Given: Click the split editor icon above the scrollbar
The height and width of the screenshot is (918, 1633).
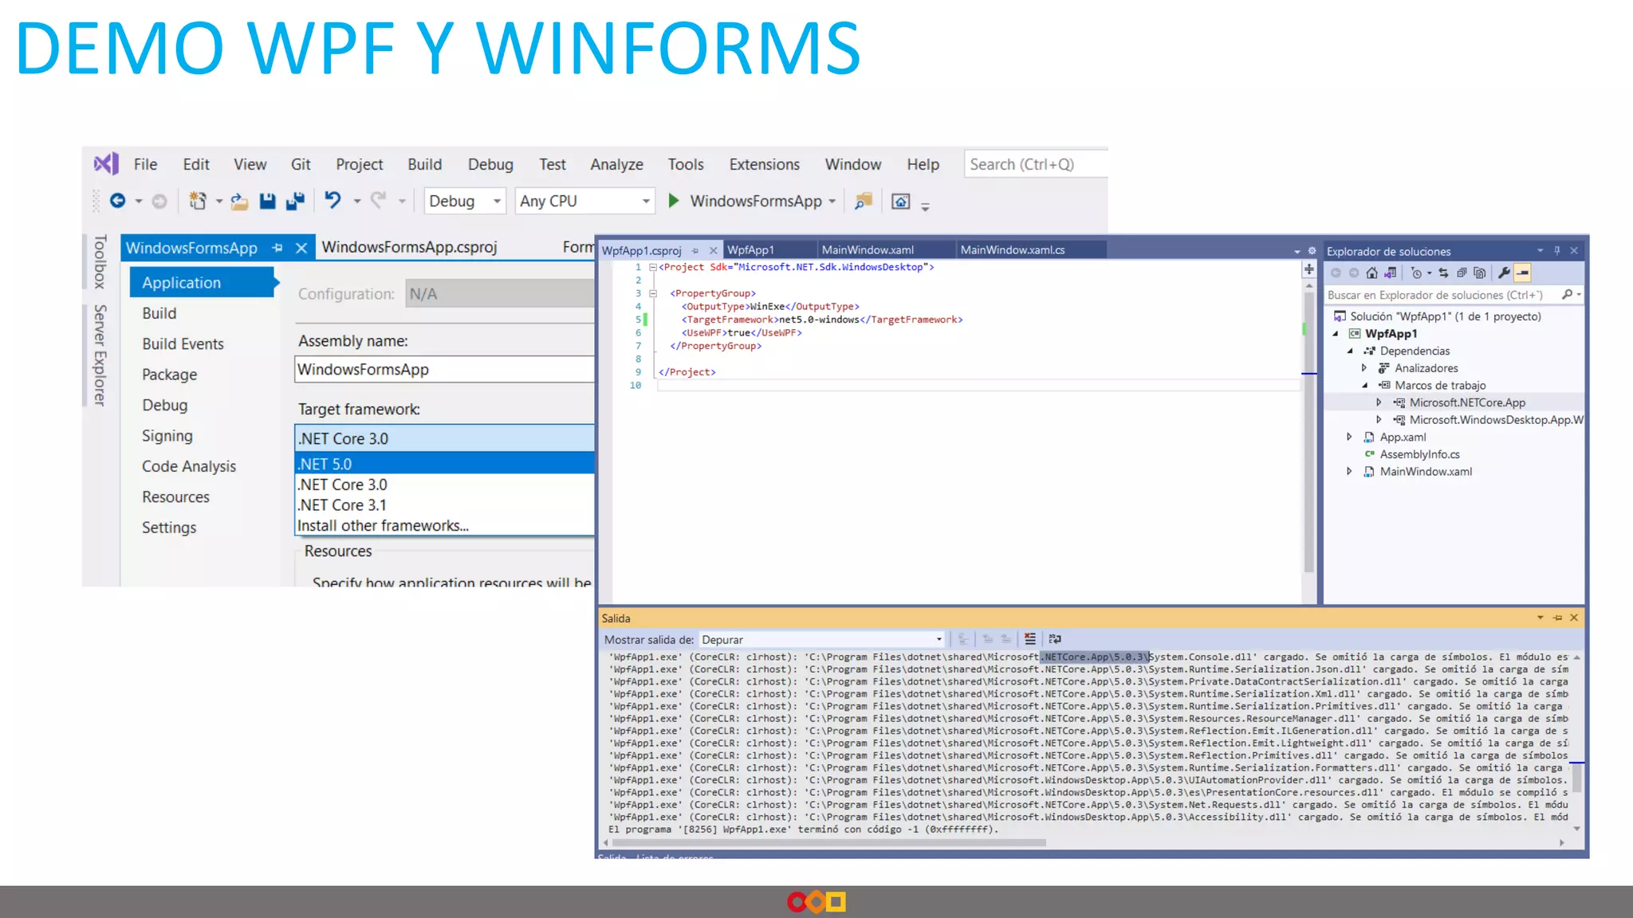Looking at the screenshot, I should point(1309,269).
